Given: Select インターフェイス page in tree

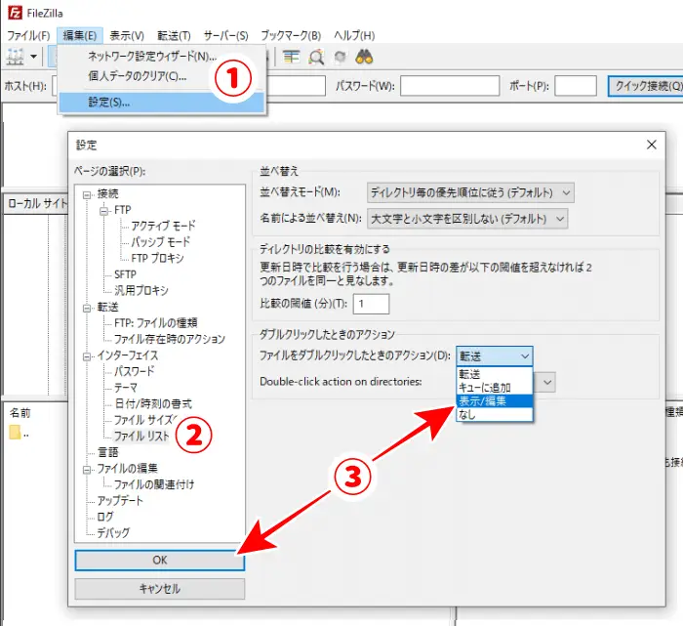Looking at the screenshot, I should tap(127, 355).
